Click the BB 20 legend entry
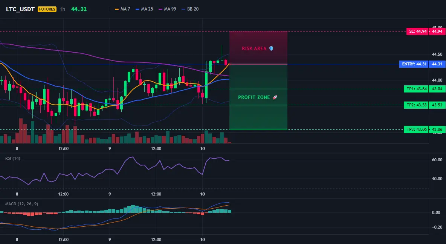The height and width of the screenshot is (244, 446). tap(190, 9)
